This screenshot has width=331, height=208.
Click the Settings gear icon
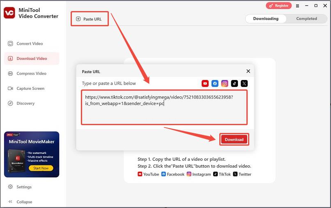click(10, 187)
